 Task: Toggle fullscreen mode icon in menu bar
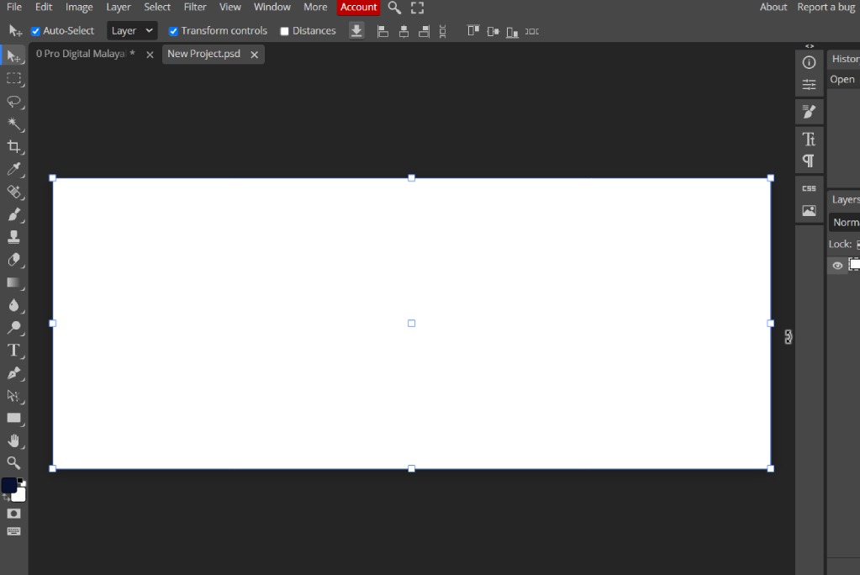pyautogui.click(x=417, y=8)
